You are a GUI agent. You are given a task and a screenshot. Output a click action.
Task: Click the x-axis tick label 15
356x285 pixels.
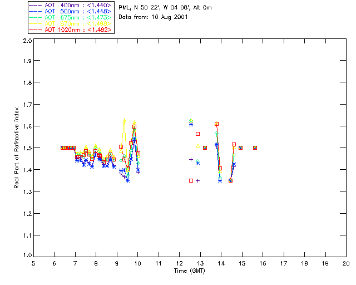[x=242, y=263]
